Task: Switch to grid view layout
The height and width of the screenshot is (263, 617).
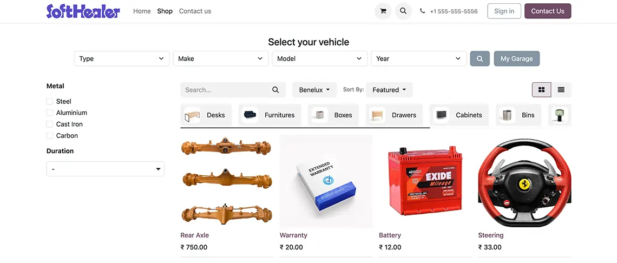Action: click(x=541, y=90)
